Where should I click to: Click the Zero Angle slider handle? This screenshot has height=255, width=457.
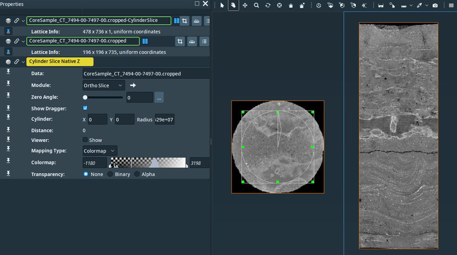coord(85,98)
